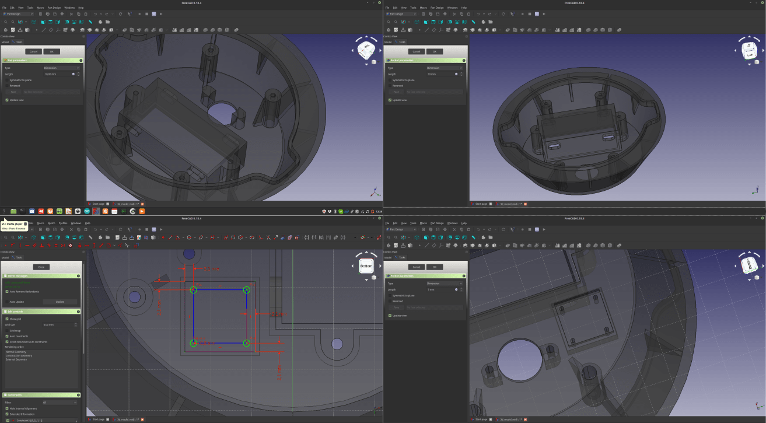Screen dimensions: 766x423
Task: Select Trim edge tool in Sketcher window
Action: [x=268, y=237]
